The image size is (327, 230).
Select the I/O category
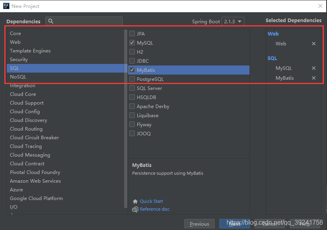click(x=66, y=207)
